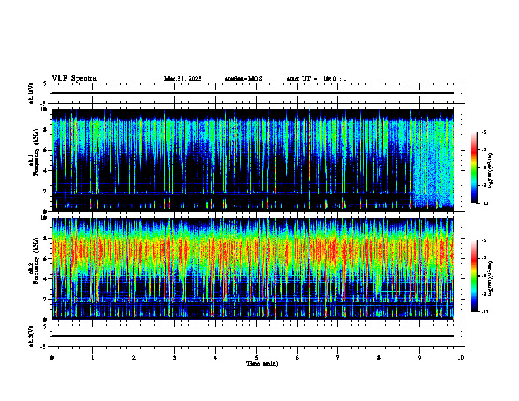Click the "VLF Spectra" plot title
The height and width of the screenshot is (401, 519).
(74, 79)
